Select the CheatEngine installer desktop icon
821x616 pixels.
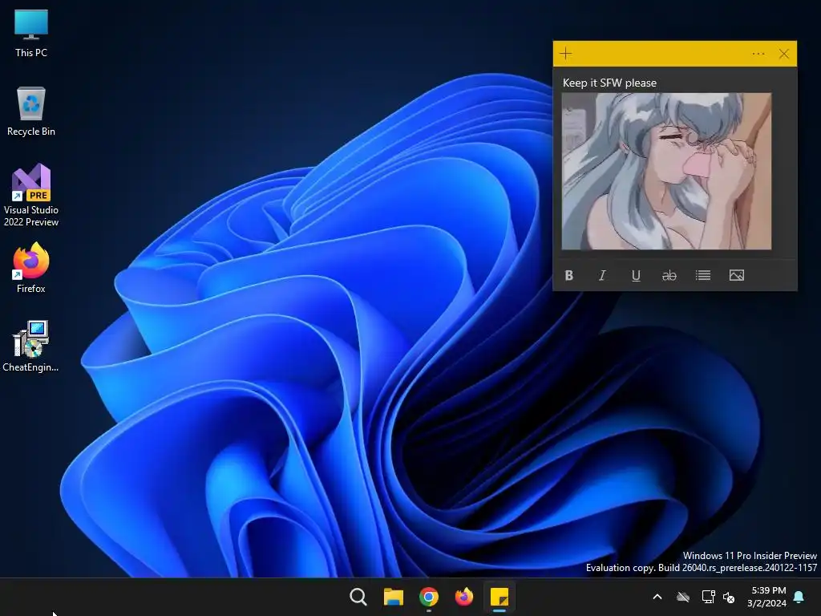(x=31, y=346)
